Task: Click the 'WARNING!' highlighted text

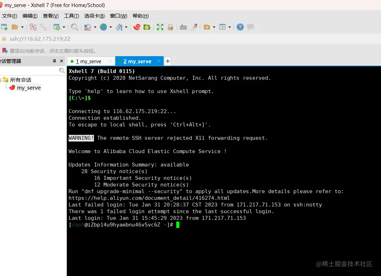Action: (x=81, y=138)
